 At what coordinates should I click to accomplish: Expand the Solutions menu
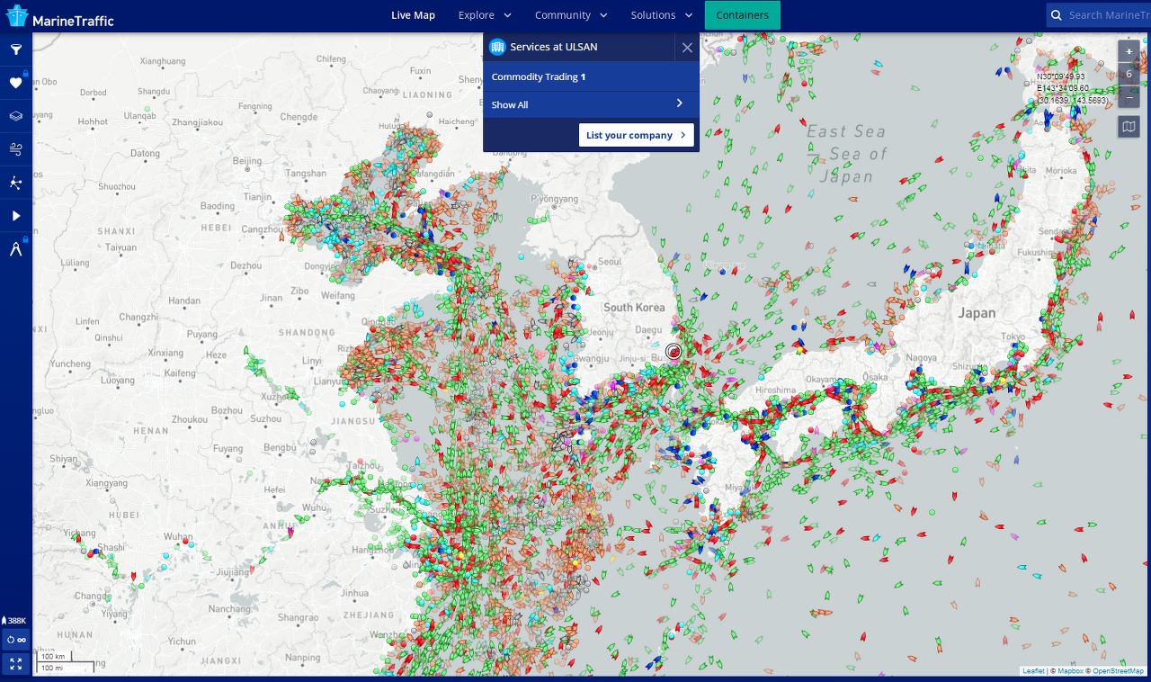[661, 15]
